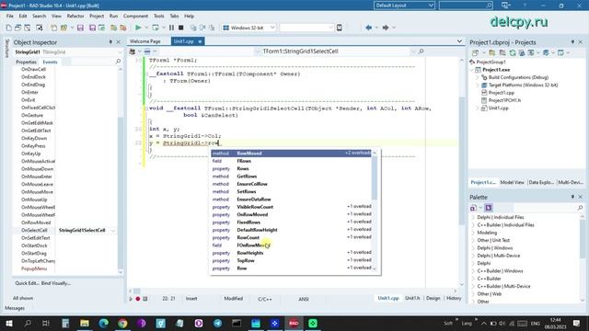The image size is (589, 331).
Task: Expand the Build Configurations (Debug) node
Action: coord(478,77)
